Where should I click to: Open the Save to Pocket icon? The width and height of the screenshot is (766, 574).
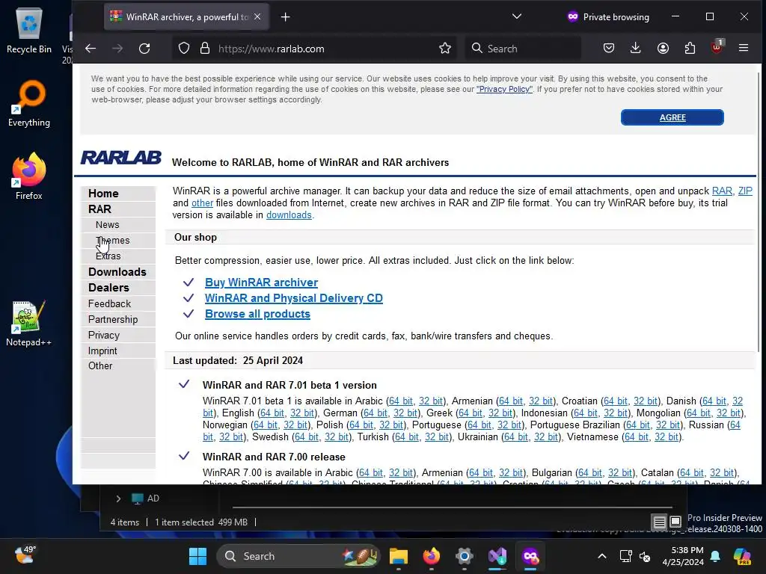click(x=609, y=48)
